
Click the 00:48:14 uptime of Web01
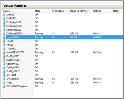point(97,82)
